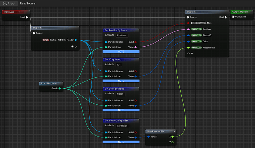The height and width of the screenshot is (148, 255).
Task: Click the Particles Position input pin
Action: [x=188, y=29]
